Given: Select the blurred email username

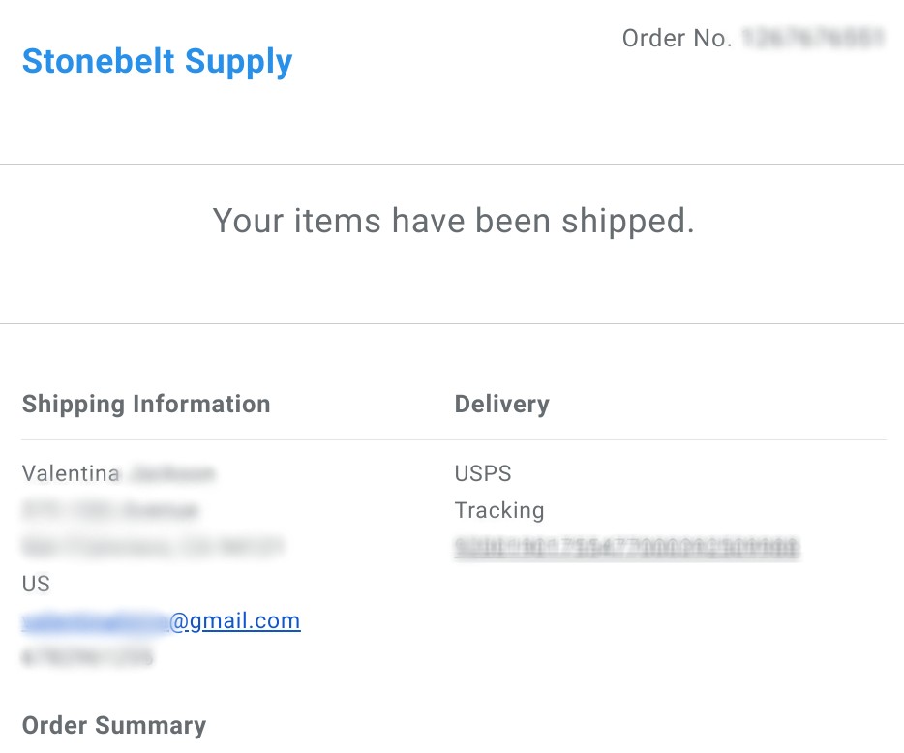Looking at the screenshot, I should coord(95,621).
